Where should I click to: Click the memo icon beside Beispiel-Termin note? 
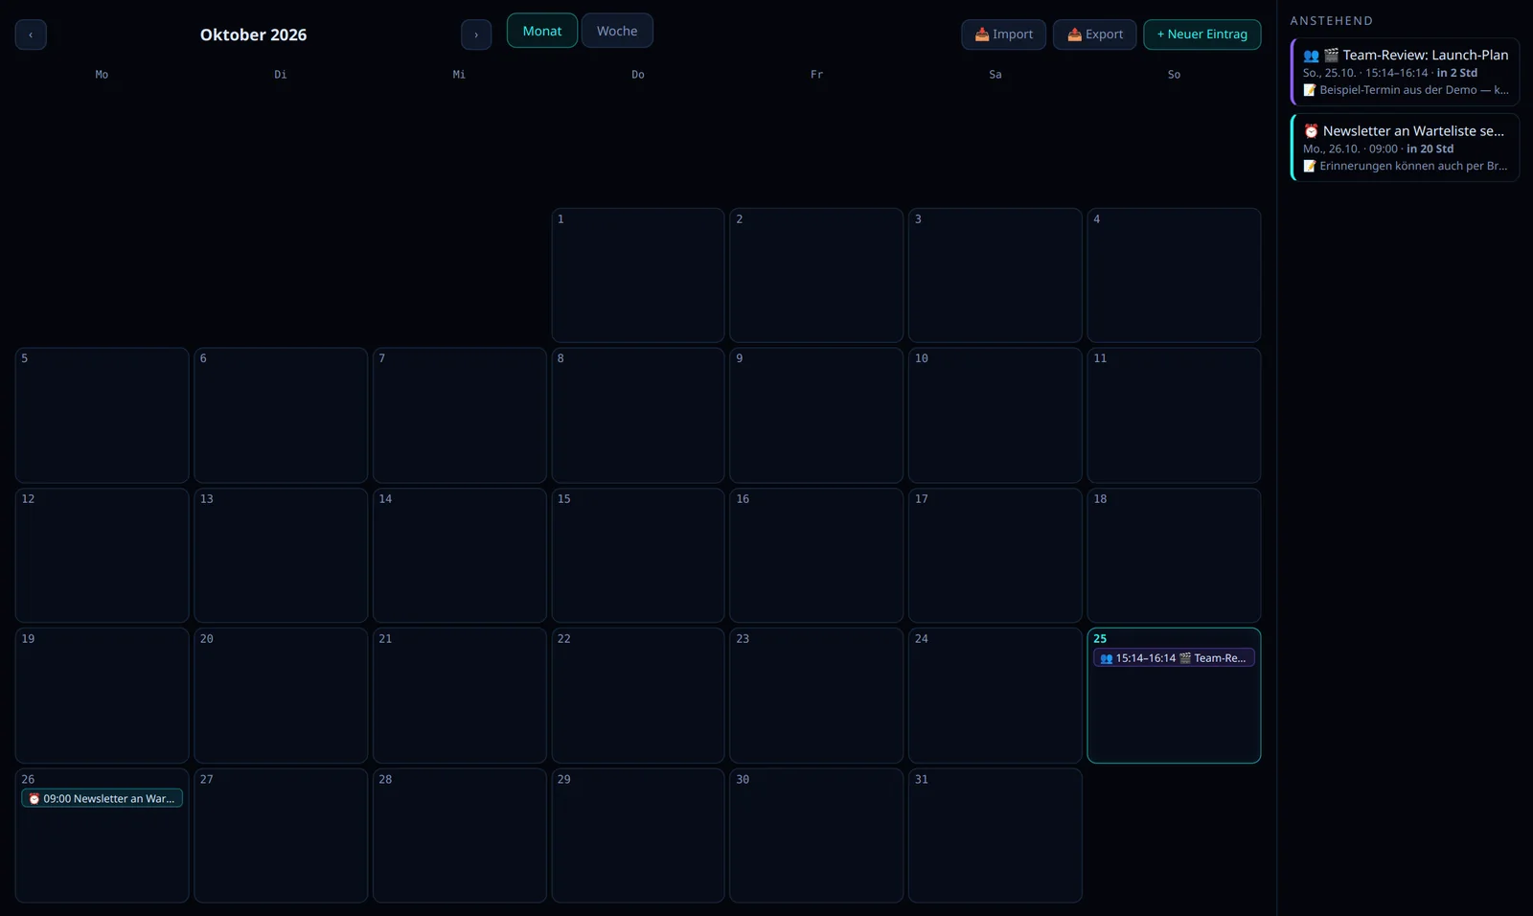1310,90
